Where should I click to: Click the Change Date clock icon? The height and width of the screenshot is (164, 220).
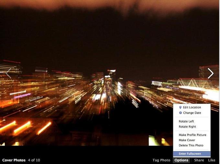[181, 113]
